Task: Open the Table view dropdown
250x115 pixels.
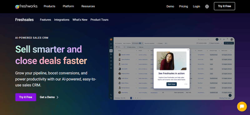Action: click(x=119, y=47)
